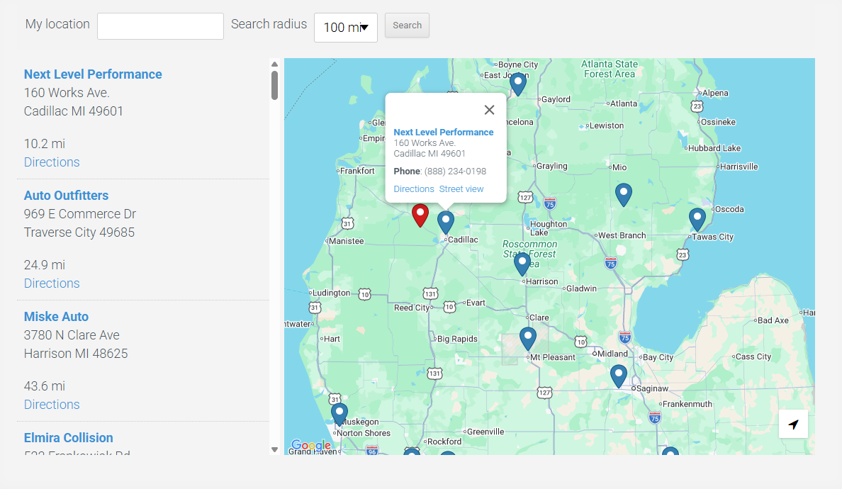Click the blue pin near Saginaw
842x489 pixels.
tap(619, 375)
